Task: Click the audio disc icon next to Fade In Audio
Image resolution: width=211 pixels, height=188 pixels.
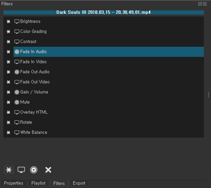Action: [x=17, y=52]
